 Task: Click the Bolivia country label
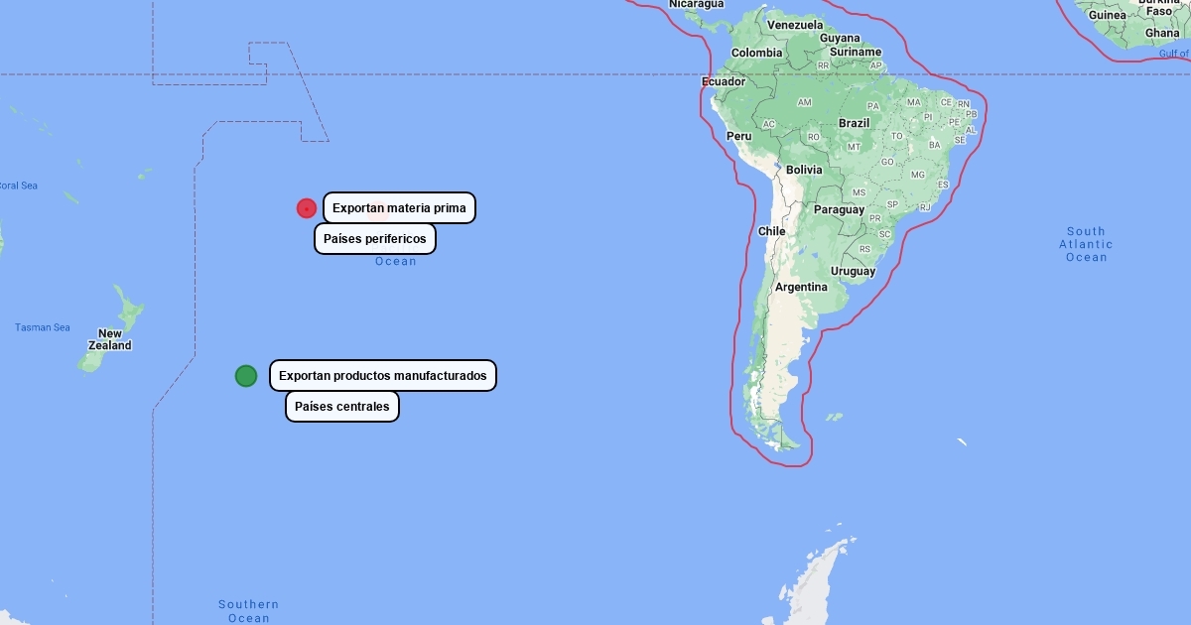(804, 170)
